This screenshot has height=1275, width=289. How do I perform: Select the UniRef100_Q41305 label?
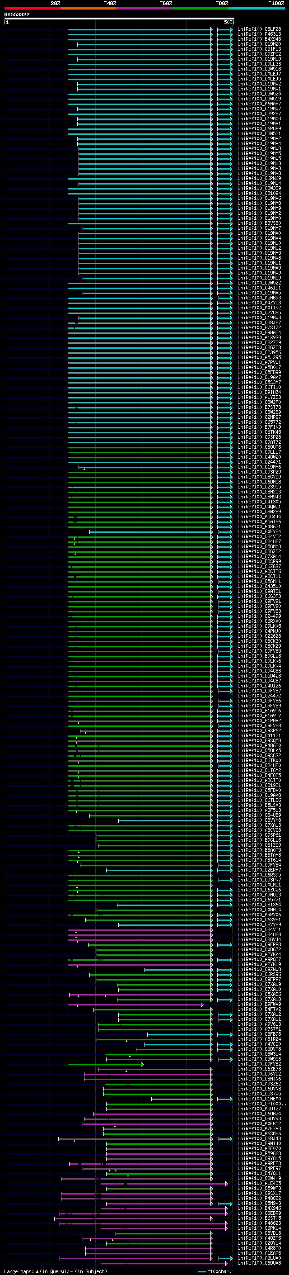pos(259,502)
